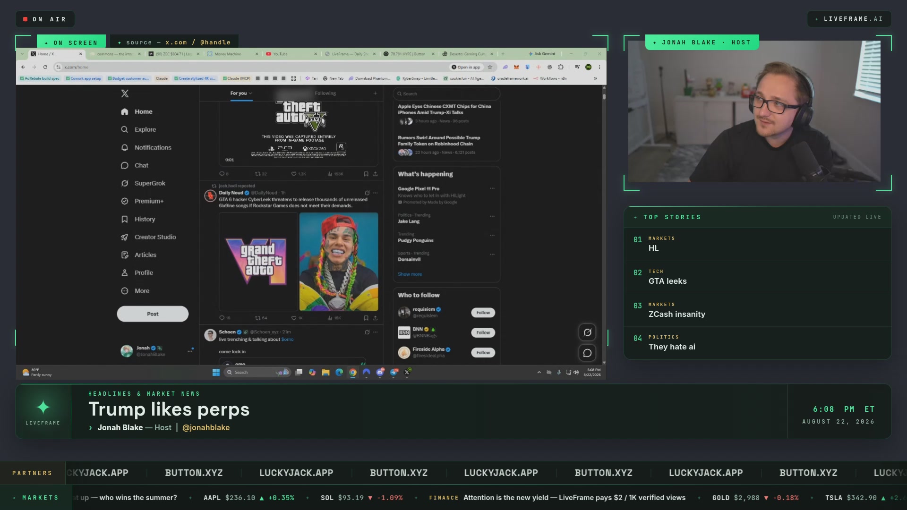The width and height of the screenshot is (907, 510).
Task: Follow the Fireside Alpha account
Action: point(483,352)
